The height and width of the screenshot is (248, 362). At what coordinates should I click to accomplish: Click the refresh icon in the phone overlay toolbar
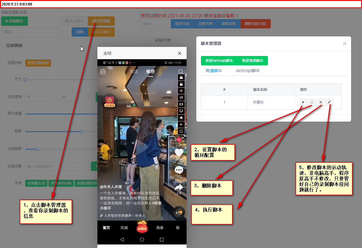(x=181, y=98)
